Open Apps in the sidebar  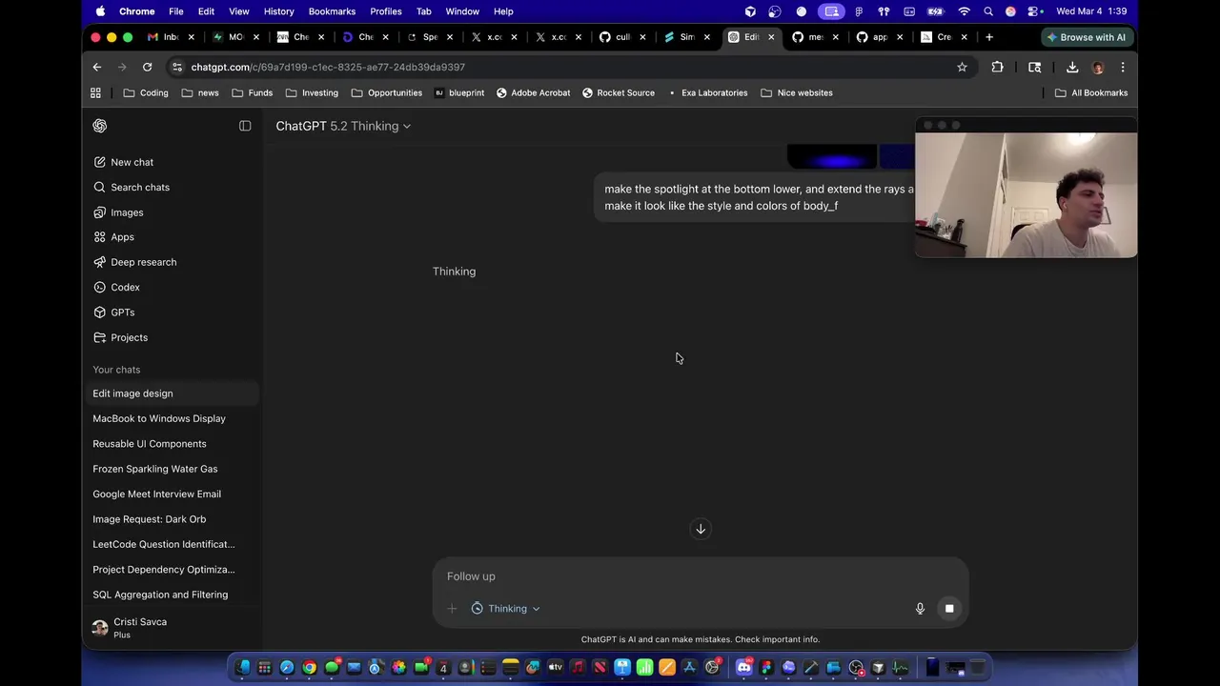(172, 237)
